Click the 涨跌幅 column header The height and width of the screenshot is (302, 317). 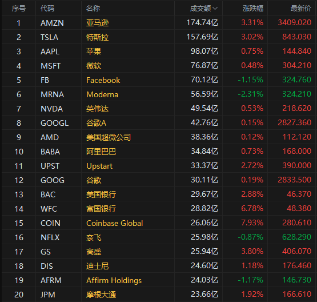[253, 9]
